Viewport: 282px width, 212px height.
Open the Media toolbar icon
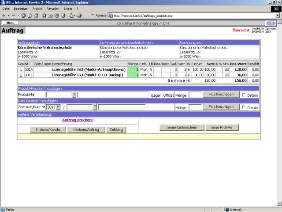tap(57, 16)
